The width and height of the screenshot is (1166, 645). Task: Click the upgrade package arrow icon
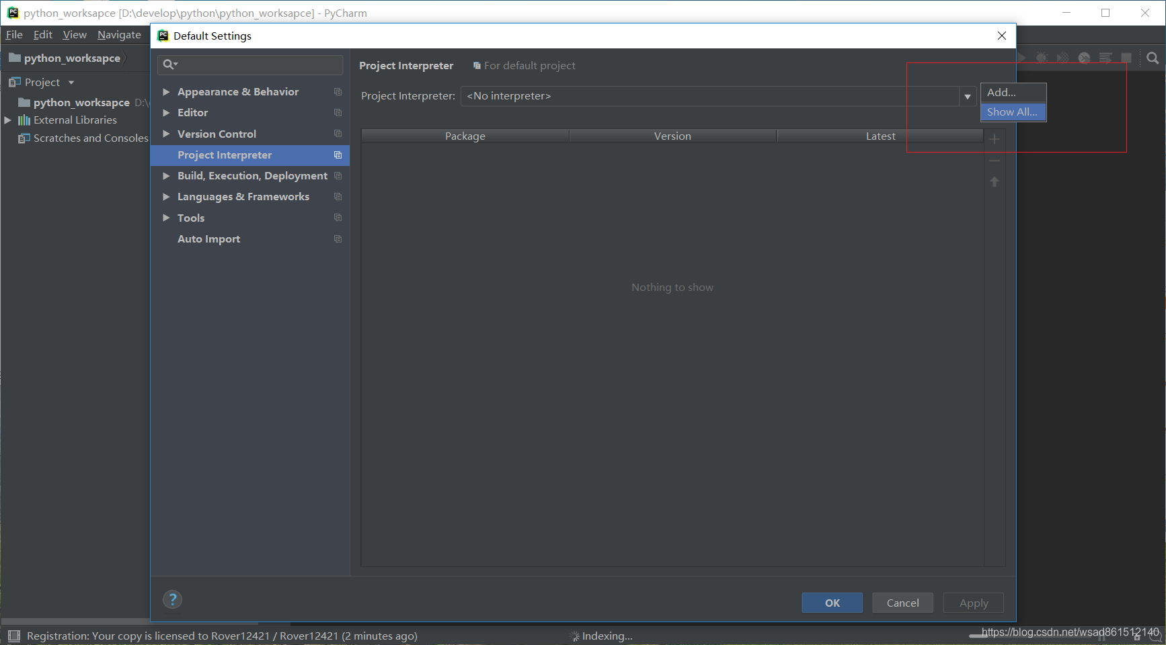995,181
